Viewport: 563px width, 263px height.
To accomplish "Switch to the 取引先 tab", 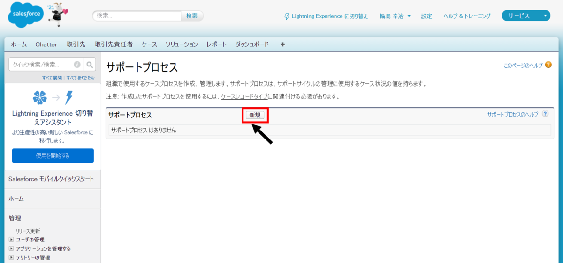I will [76, 44].
